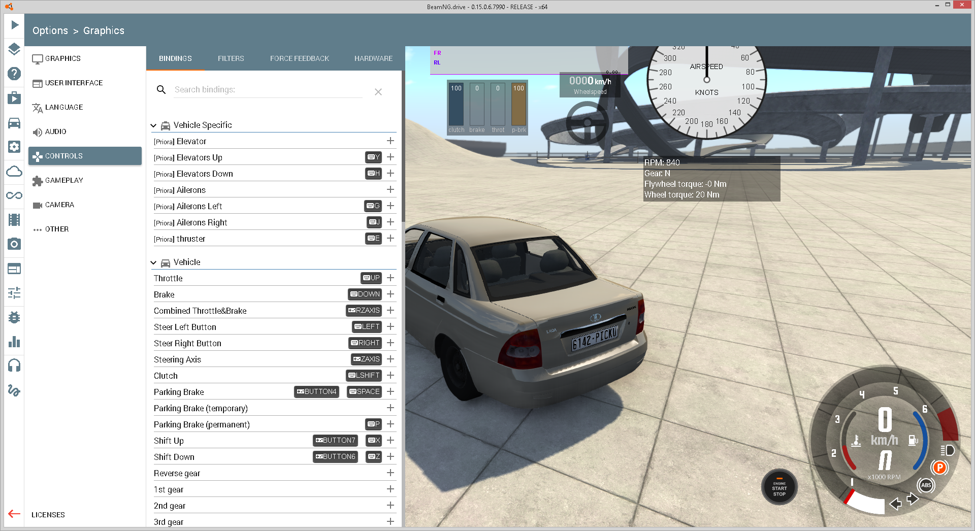Viewport: 975px width, 531px height.
Task: Open Gameplay options
Action: (x=85, y=180)
